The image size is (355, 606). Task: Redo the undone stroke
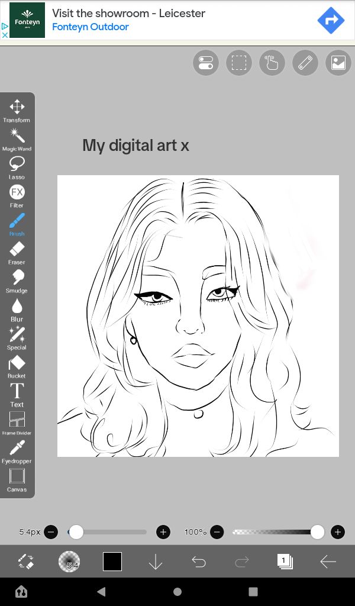pos(242,562)
